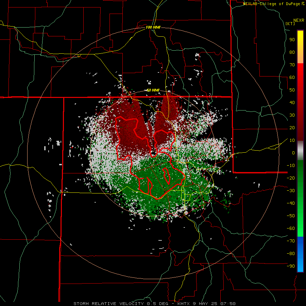Click the 50 NMI range ring label
Screen dimensions: 306x306
[153, 90]
